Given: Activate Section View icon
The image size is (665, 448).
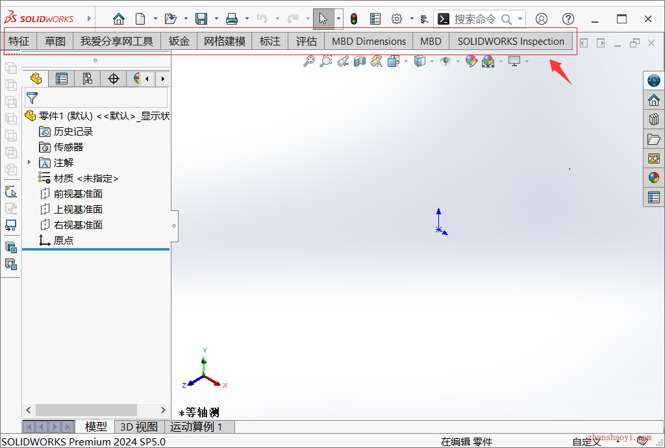Looking at the screenshot, I should (x=360, y=62).
